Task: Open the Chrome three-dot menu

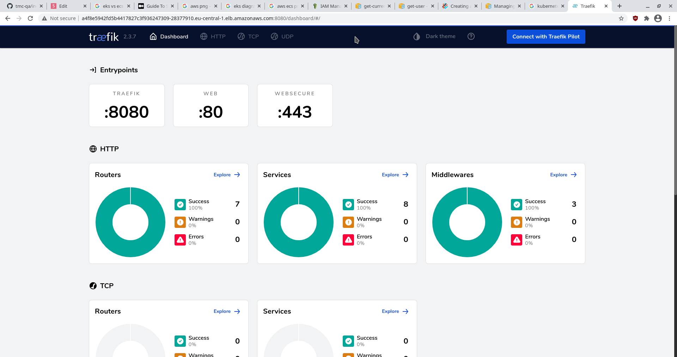Action: (669, 18)
